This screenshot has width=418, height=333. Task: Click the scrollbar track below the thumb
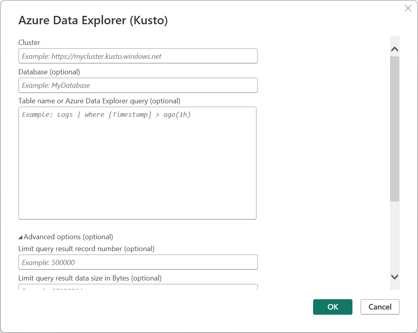tap(394, 238)
